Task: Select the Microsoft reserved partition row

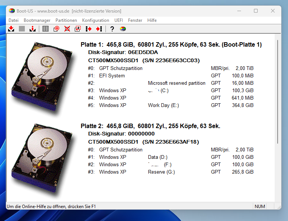Action: pos(171,83)
